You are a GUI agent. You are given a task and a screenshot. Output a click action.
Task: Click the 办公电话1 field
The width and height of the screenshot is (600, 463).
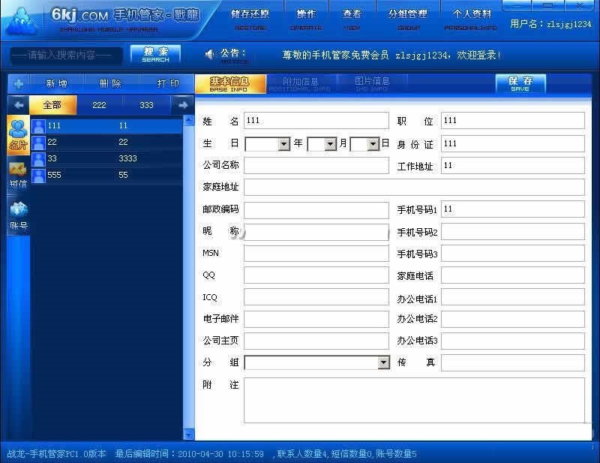[x=513, y=297]
